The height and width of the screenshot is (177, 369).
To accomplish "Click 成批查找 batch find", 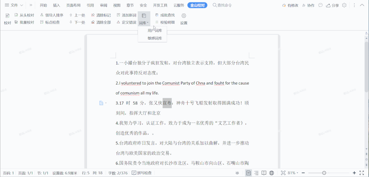I will point(165,15).
